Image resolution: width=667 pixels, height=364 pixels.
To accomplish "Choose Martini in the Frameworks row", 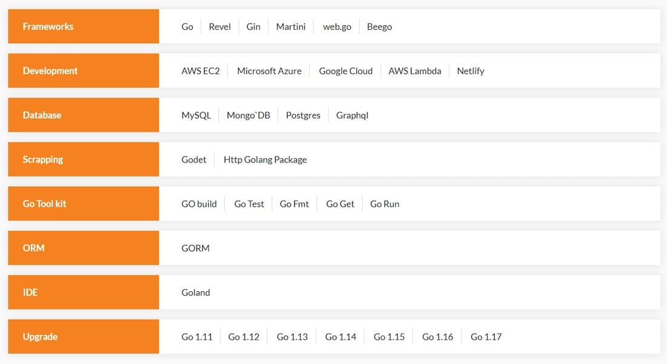I will point(291,27).
